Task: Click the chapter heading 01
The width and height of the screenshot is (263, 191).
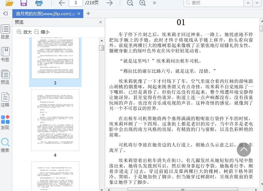Action: coord(181,22)
